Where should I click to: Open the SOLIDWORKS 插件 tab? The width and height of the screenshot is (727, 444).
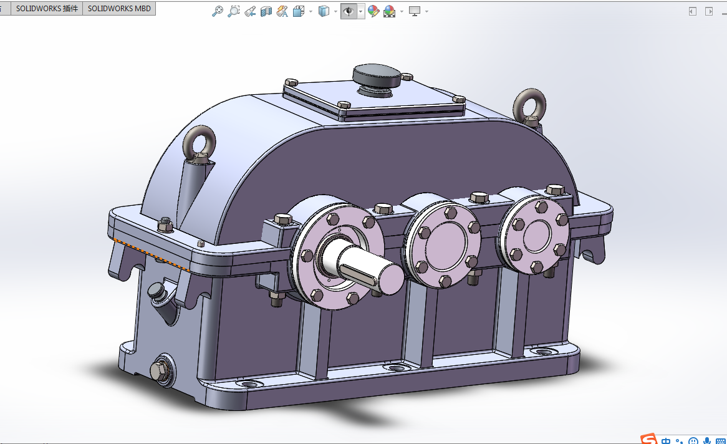[x=47, y=8]
